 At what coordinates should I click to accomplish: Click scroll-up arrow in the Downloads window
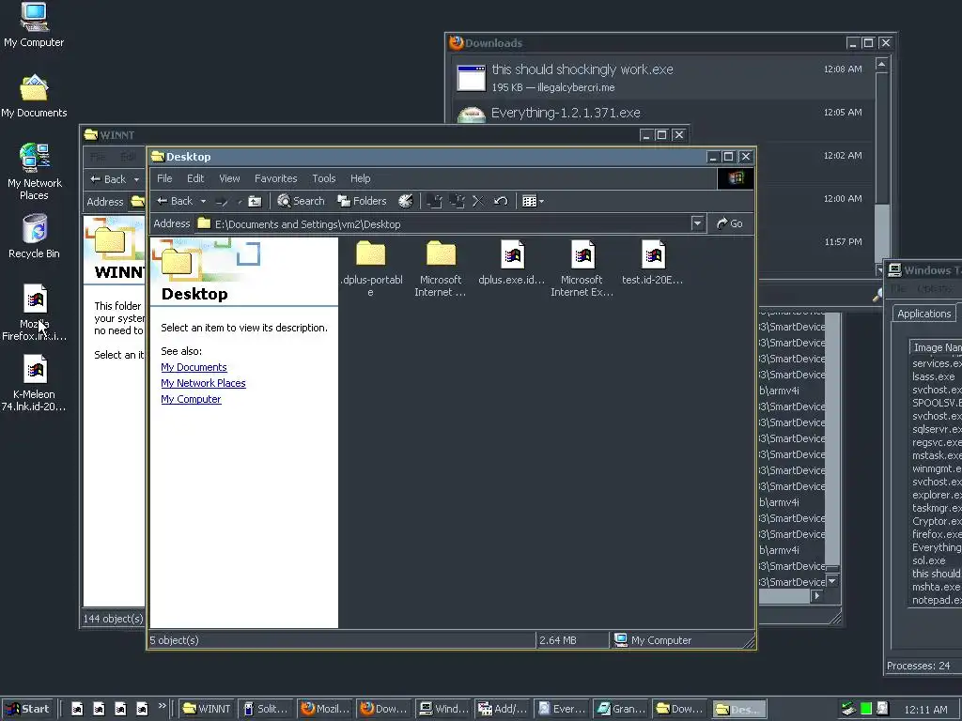click(881, 65)
